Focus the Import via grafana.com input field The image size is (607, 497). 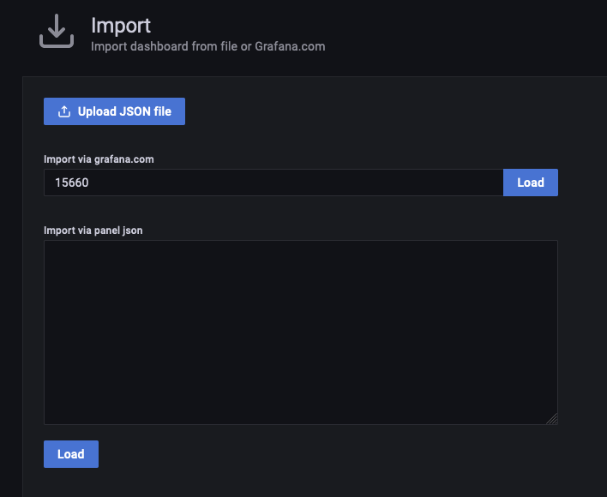click(x=273, y=183)
